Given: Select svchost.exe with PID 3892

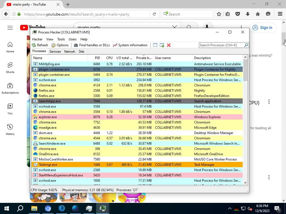Looking at the screenshot, I should coord(137,80).
